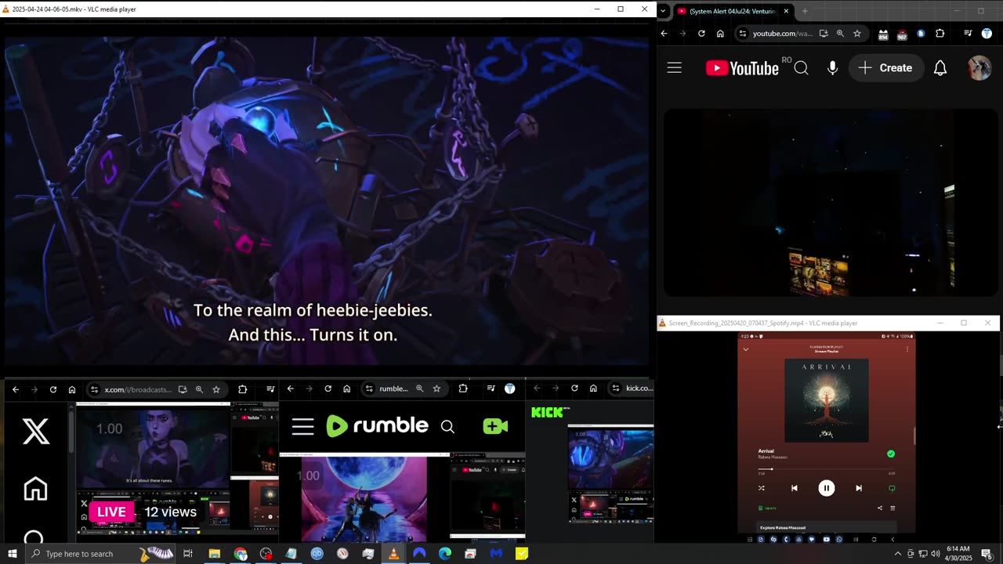The image size is (1003, 564).
Task: Click the Spotify track progress bar
Action: click(826, 469)
